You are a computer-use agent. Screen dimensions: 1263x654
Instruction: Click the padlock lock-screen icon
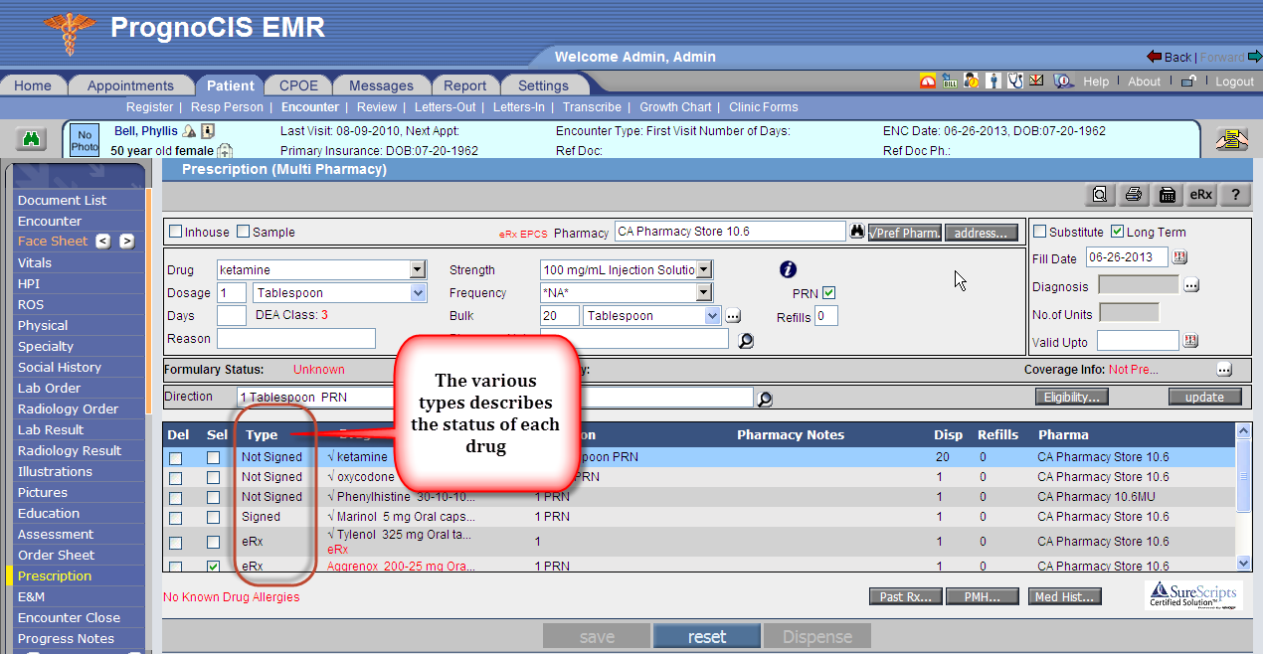[1187, 82]
